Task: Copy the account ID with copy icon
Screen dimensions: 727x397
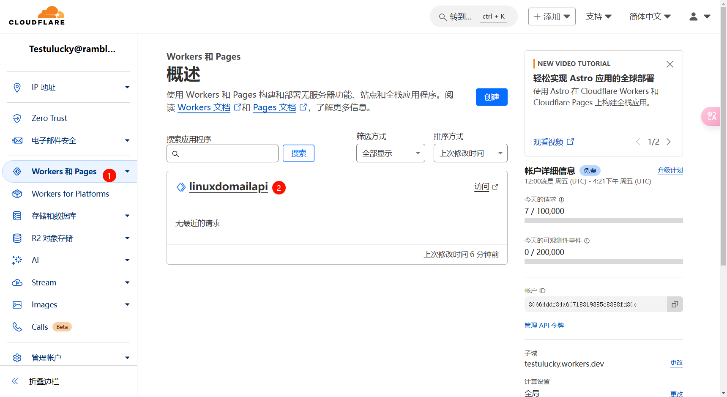Action: (x=675, y=304)
